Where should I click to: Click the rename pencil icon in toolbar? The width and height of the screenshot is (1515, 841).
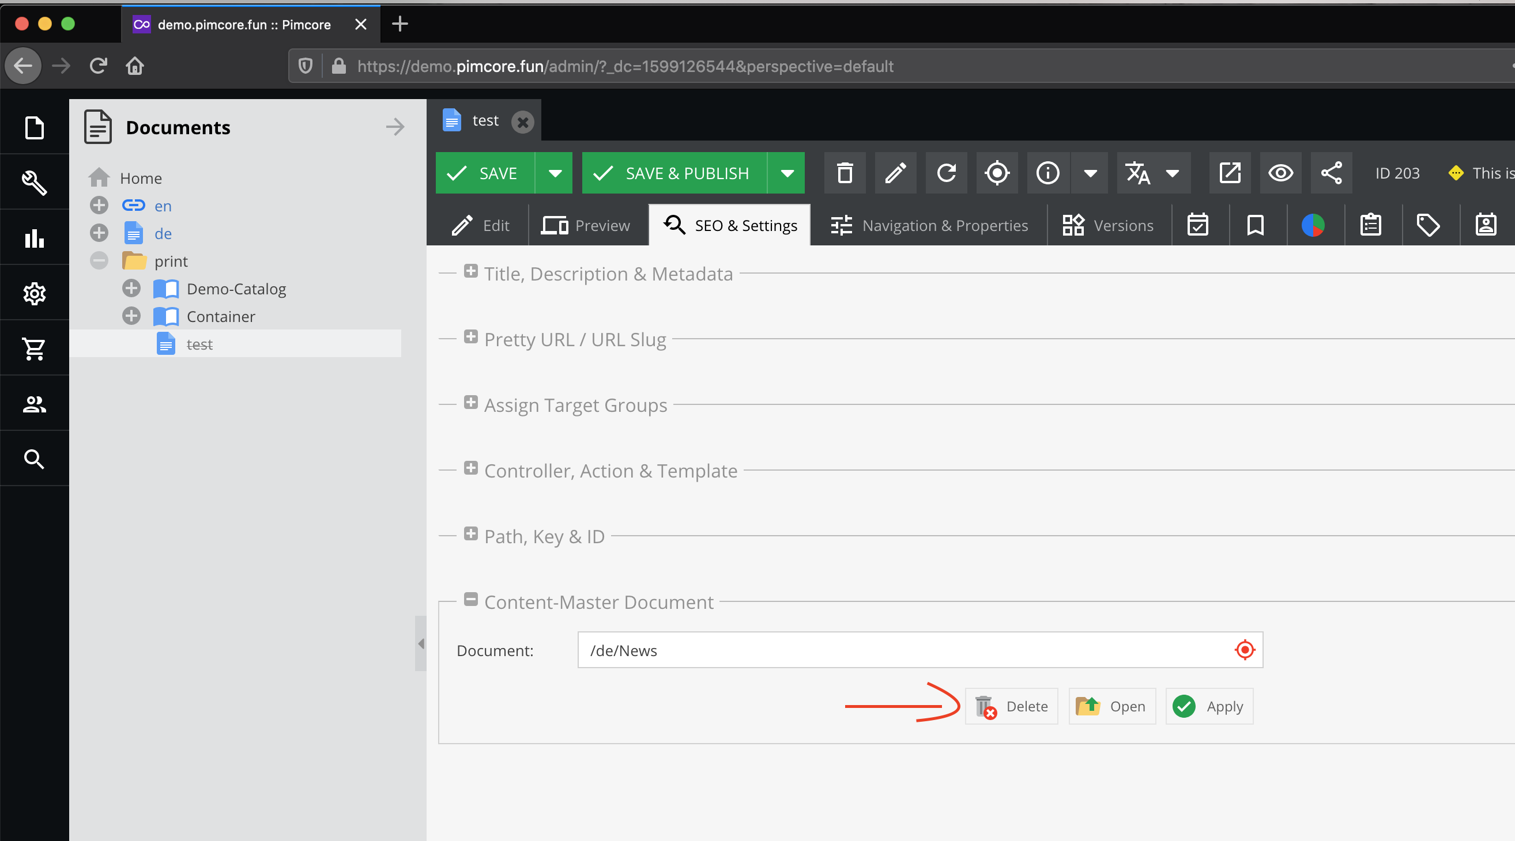tap(895, 173)
